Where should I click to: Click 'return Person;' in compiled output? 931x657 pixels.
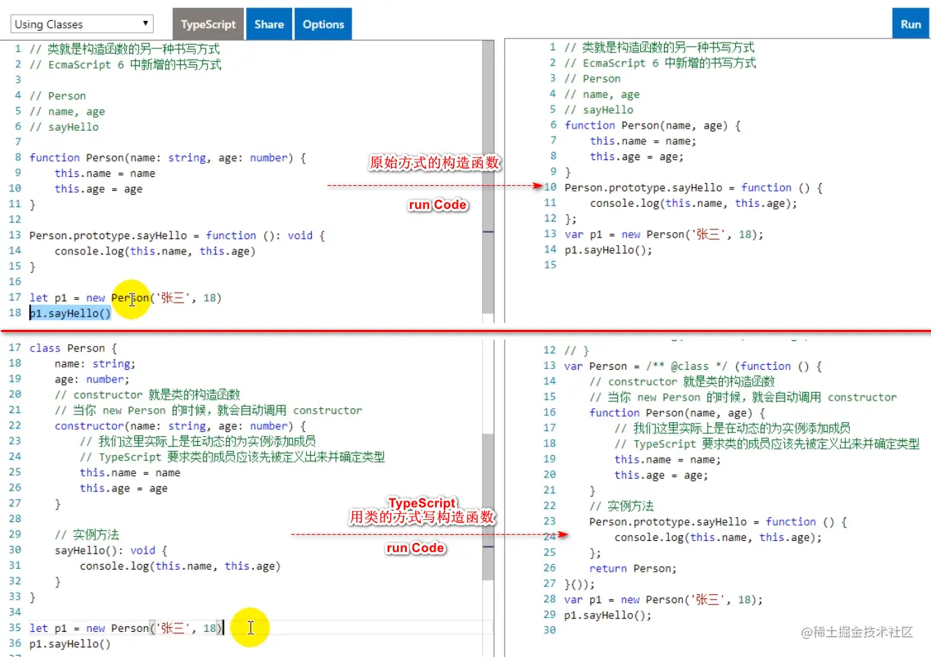point(633,568)
